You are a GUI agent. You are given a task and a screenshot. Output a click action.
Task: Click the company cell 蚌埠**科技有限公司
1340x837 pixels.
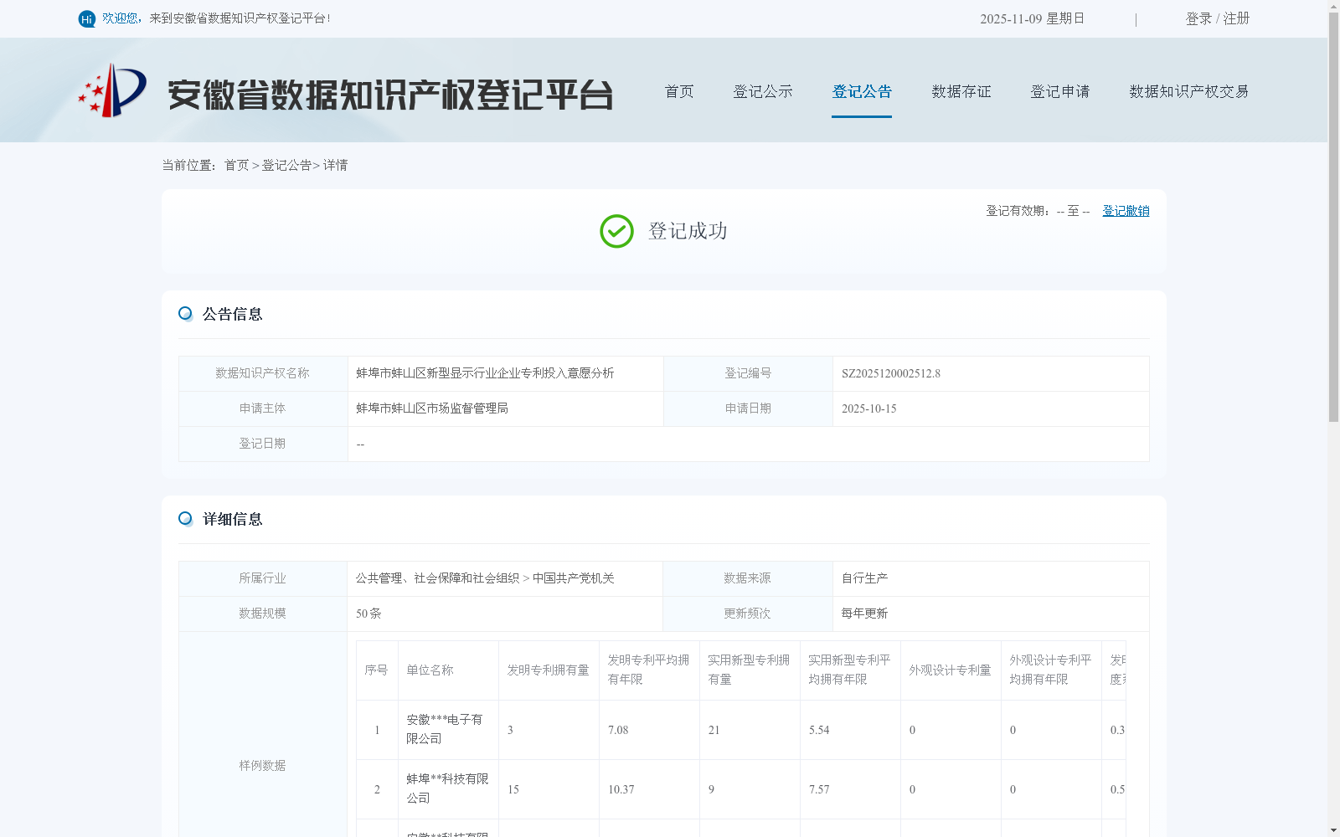(x=447, y=789)
